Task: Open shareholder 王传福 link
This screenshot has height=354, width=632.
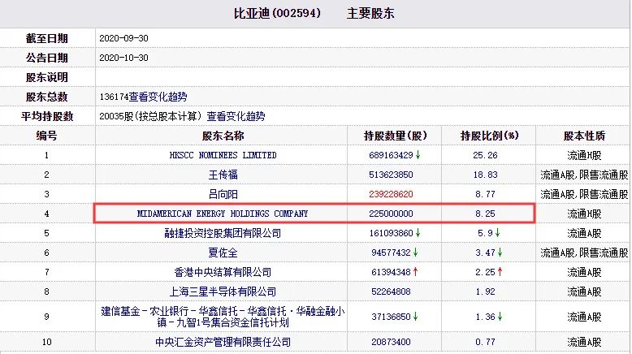Action: [x=223, y=175]
